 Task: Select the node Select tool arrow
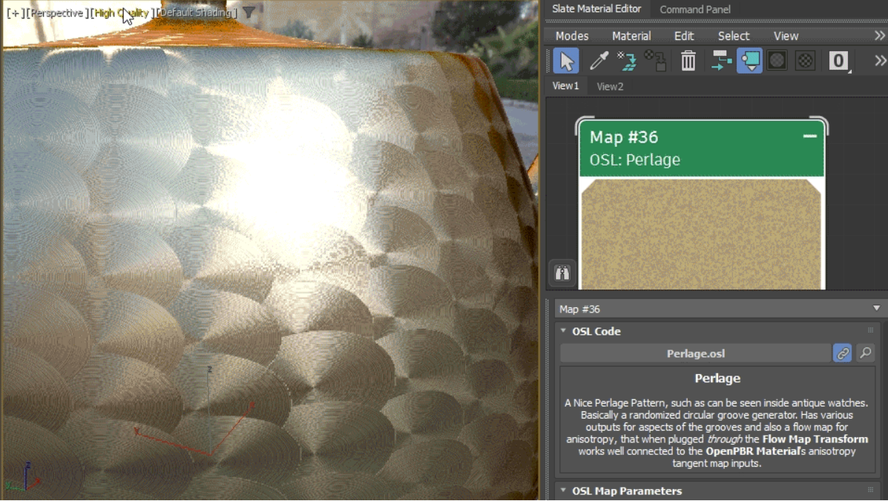566,61
